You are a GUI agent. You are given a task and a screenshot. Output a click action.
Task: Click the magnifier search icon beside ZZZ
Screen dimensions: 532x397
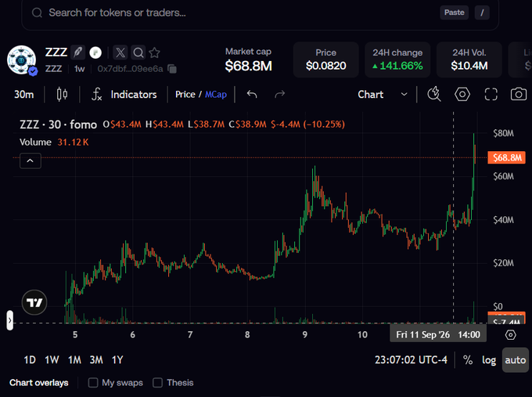click(x=138, y=52)
